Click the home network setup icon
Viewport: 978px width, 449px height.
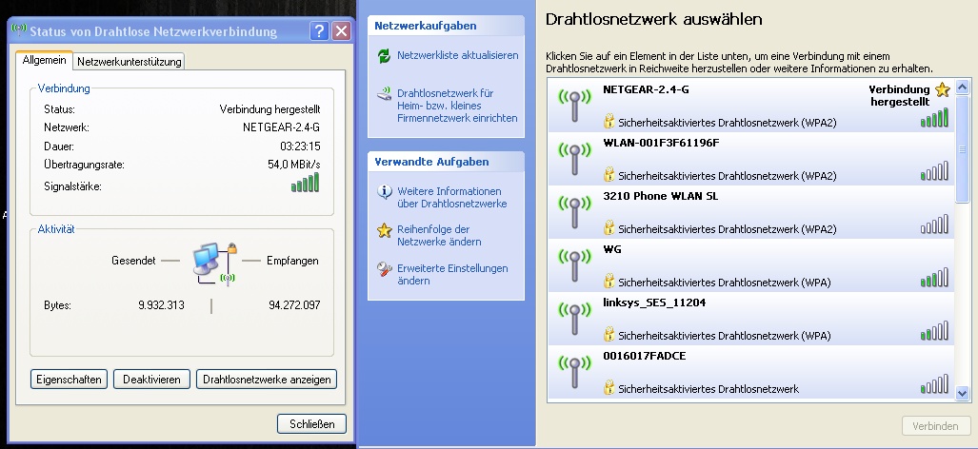coord(384,95)
